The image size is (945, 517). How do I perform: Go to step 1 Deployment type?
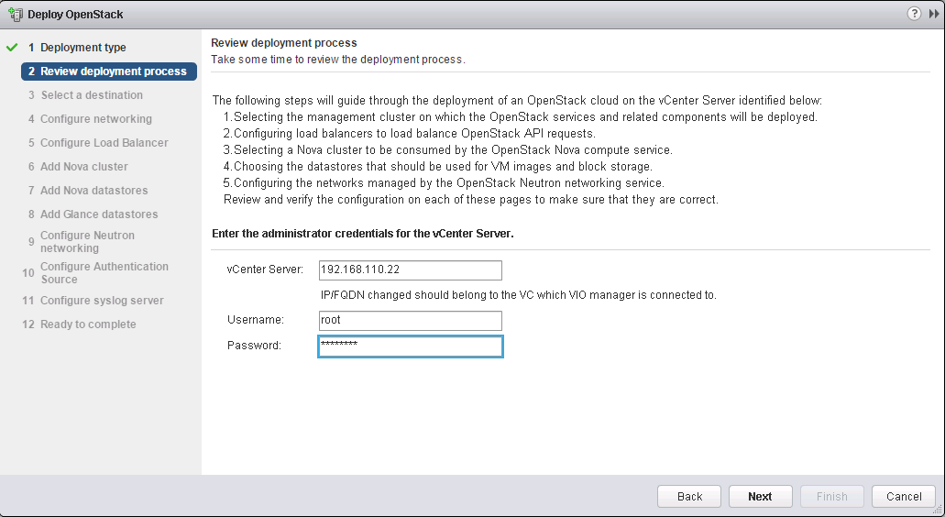(x=82, y=48)
